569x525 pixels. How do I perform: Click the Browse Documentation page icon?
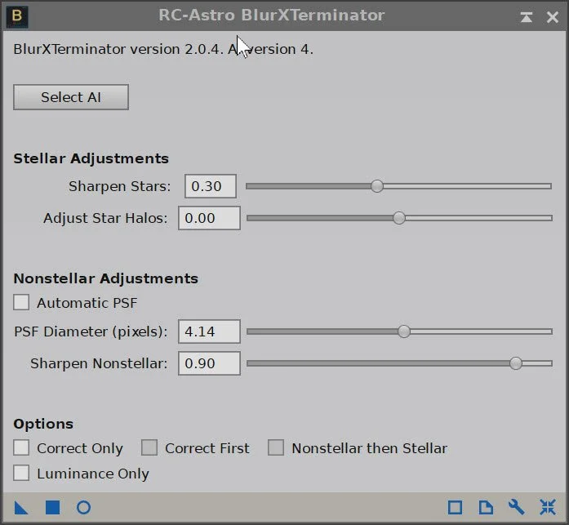coord(486,507)
